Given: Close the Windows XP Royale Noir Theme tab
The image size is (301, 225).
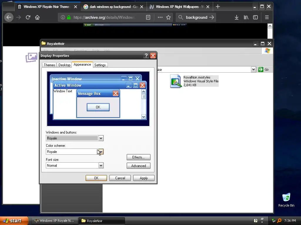Looking at the screenshot, I should [76, 7].
